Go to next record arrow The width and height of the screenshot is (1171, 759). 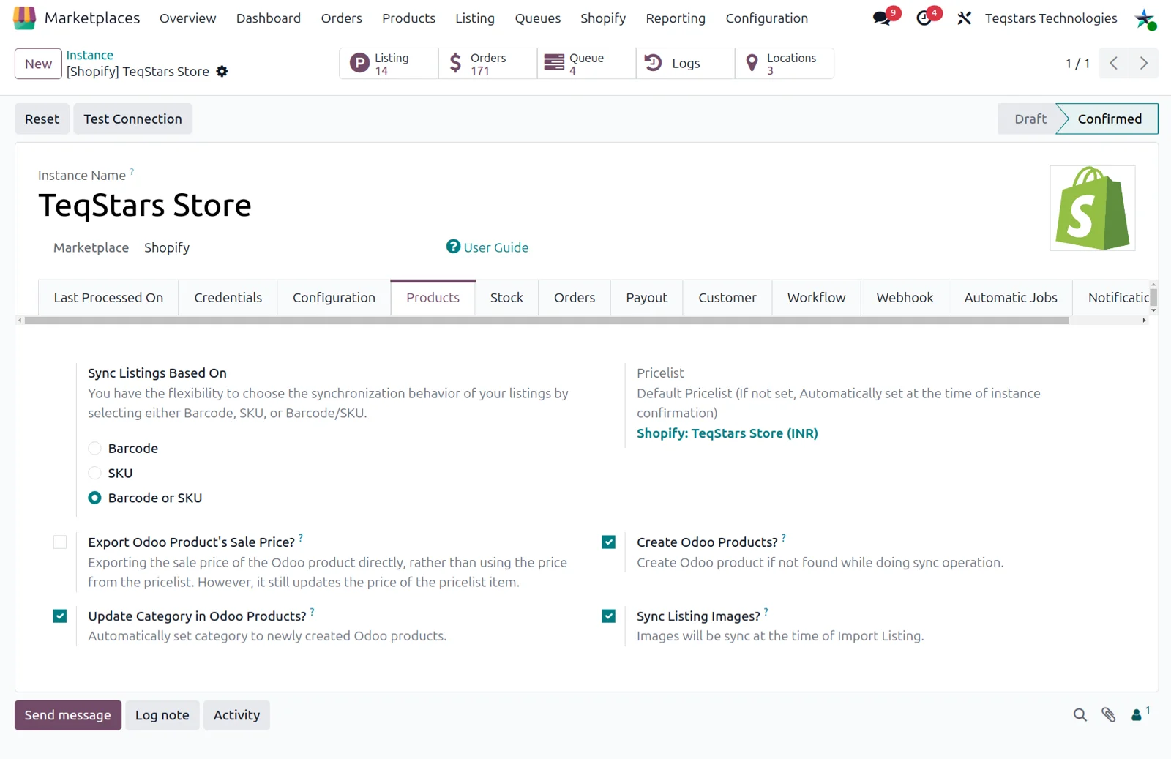coord(1144,64)
